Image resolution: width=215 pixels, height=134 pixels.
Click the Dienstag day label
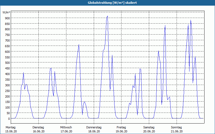(x=38, y=128)
